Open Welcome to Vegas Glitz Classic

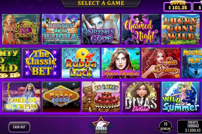click(61, 97)
